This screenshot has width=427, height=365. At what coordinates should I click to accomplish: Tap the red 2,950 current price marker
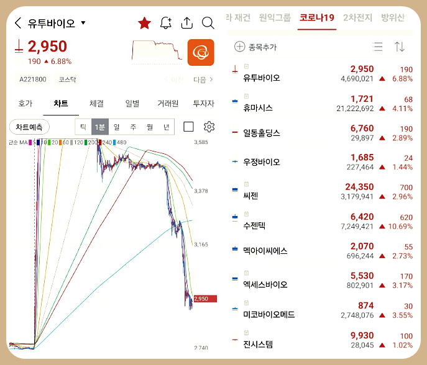point(205,299)
